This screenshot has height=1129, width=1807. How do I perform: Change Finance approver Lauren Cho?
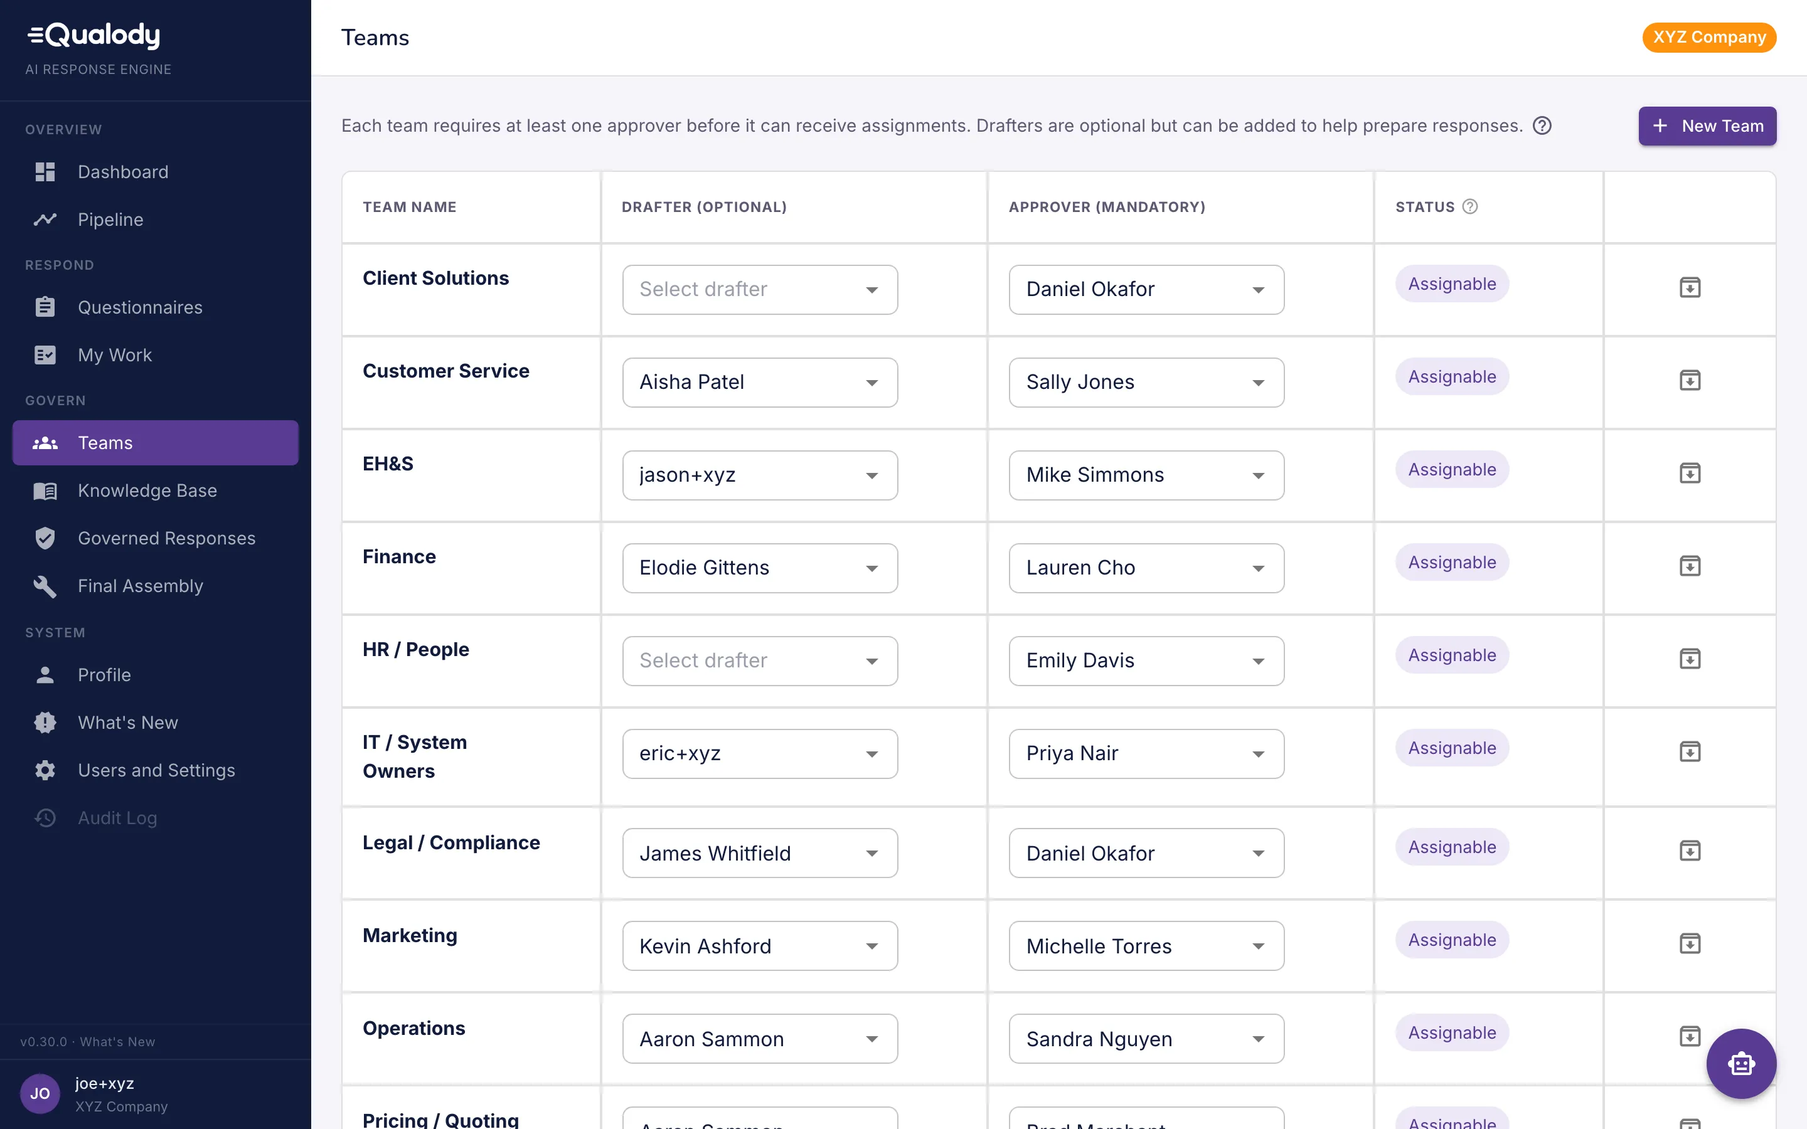coord(1146,568)
